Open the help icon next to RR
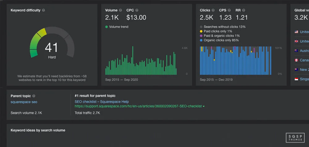The image size is (309, 147). [x=243, y=10]
